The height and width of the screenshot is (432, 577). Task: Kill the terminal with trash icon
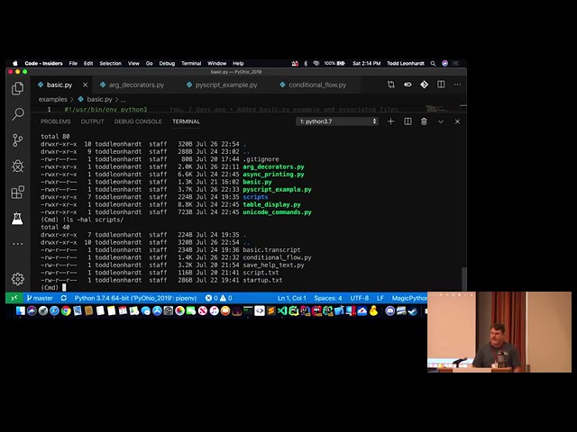coord(424,121)
